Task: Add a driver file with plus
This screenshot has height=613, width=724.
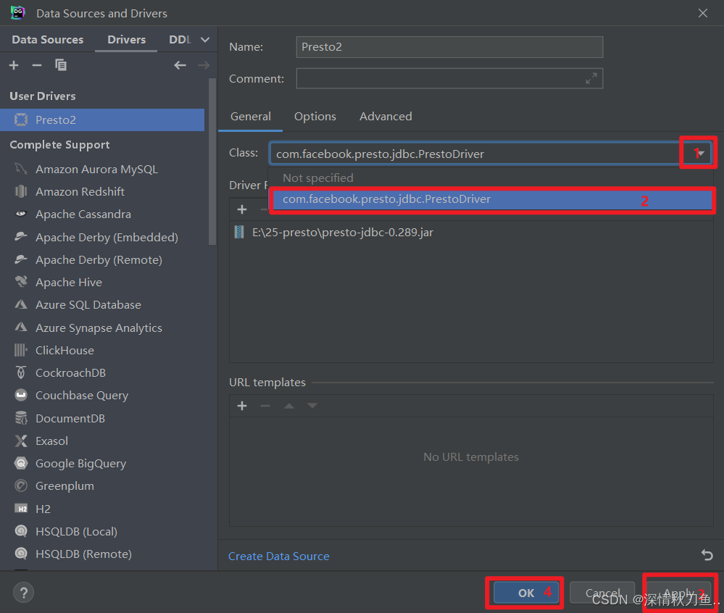Action: (x=242, y=209)
